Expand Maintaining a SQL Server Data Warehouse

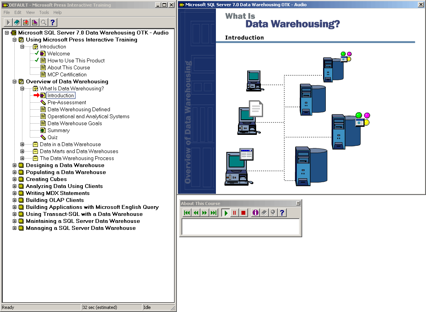click(15, 221)
